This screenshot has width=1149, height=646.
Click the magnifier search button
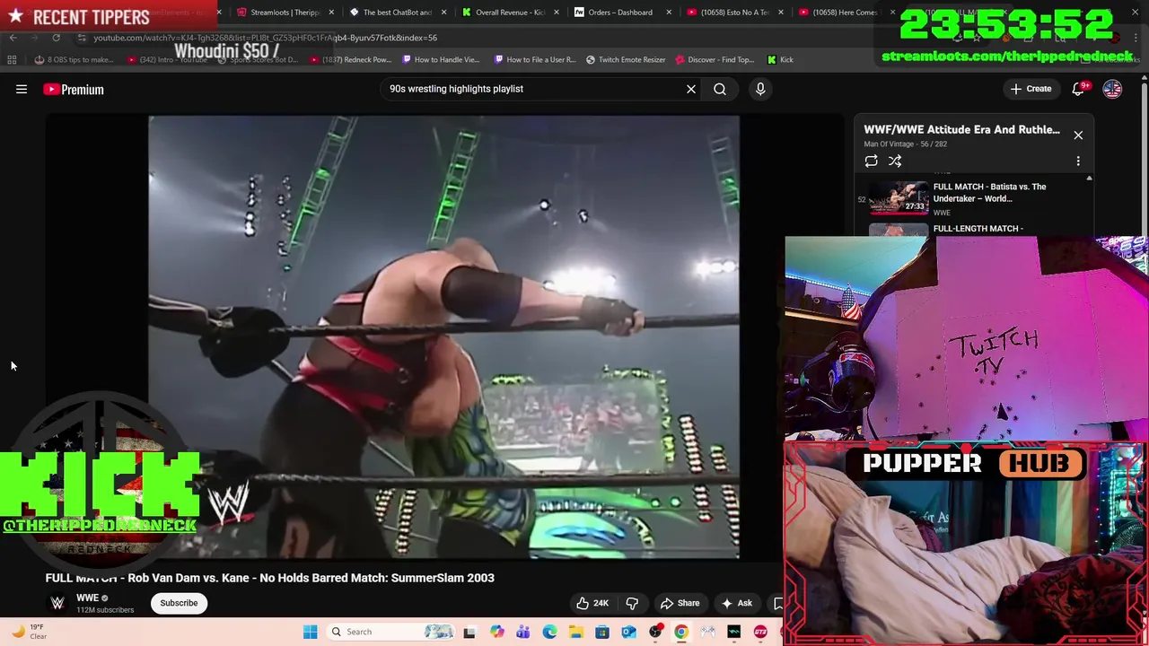(720, 89)
